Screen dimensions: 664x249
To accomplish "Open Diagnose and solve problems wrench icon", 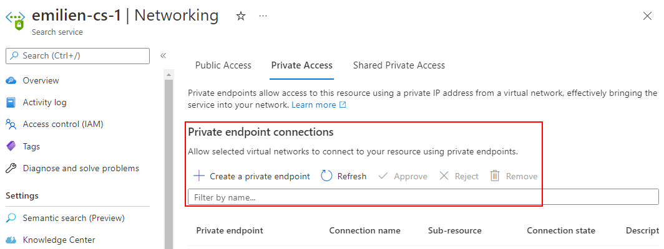I will click(x=11, y=168).
